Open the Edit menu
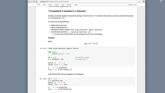 click(x=44, y=5)
